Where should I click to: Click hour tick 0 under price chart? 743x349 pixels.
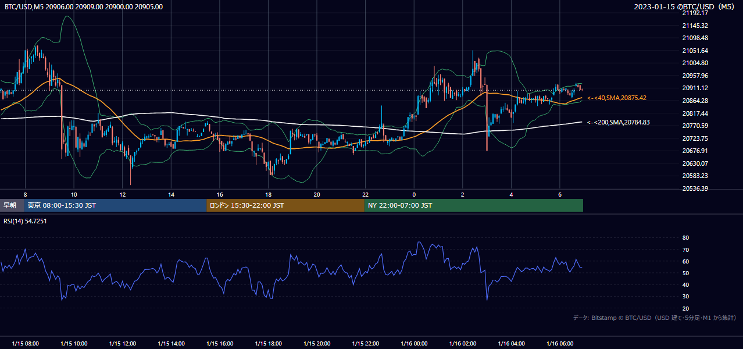click(414, 194)
